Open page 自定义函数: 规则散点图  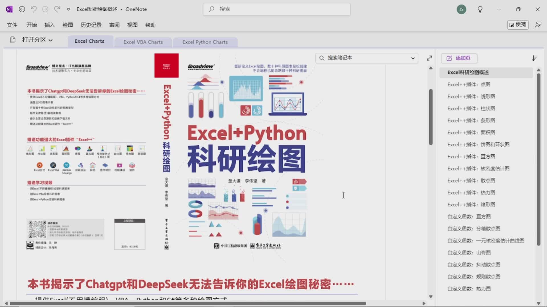coord(486,277)
